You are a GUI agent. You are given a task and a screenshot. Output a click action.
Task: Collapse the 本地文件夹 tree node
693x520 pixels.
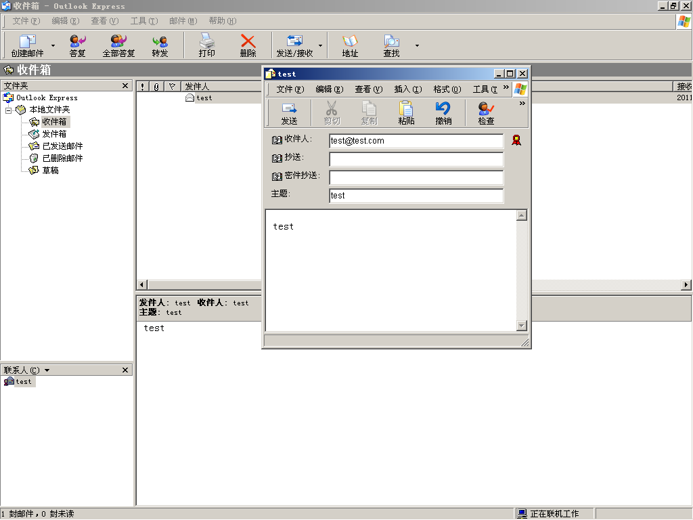coord(8,110)
